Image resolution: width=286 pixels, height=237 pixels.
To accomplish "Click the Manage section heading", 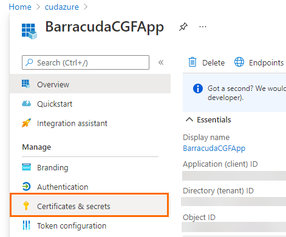I will pos(36,147).
